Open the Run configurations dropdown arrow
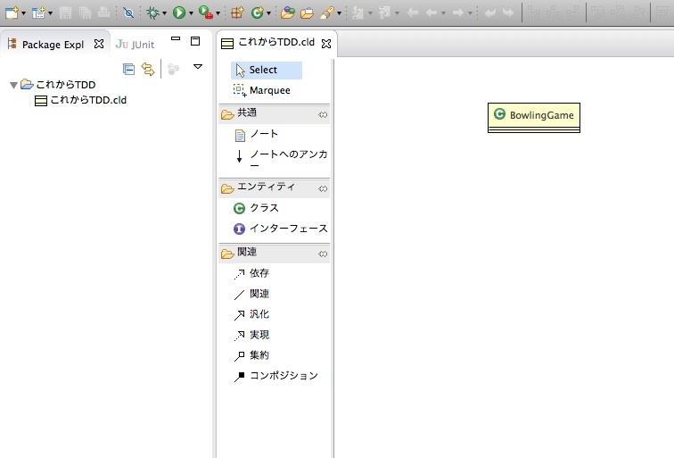 click(191, 13)
